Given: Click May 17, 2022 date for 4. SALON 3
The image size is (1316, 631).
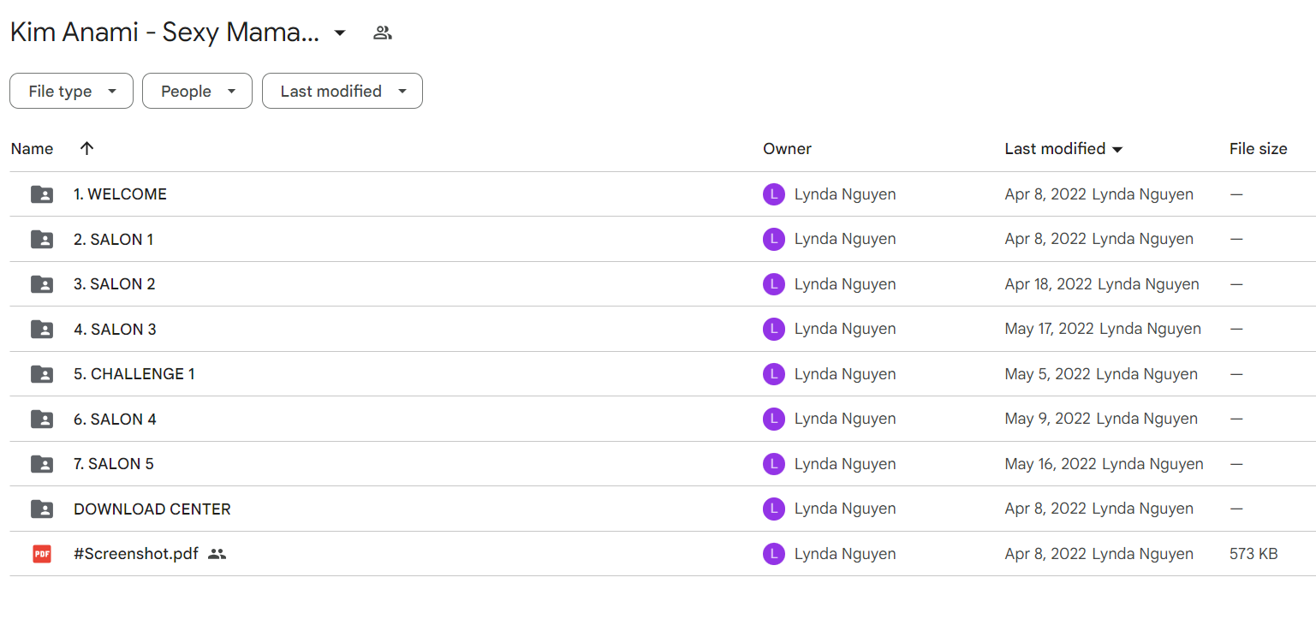Looking at the screenshot, I should (1050, 330).
